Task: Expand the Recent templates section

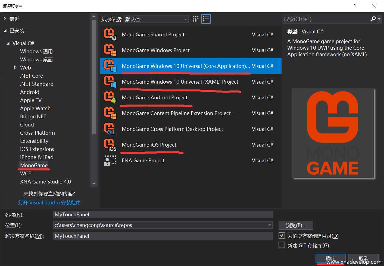Action: tap(5, 19)
